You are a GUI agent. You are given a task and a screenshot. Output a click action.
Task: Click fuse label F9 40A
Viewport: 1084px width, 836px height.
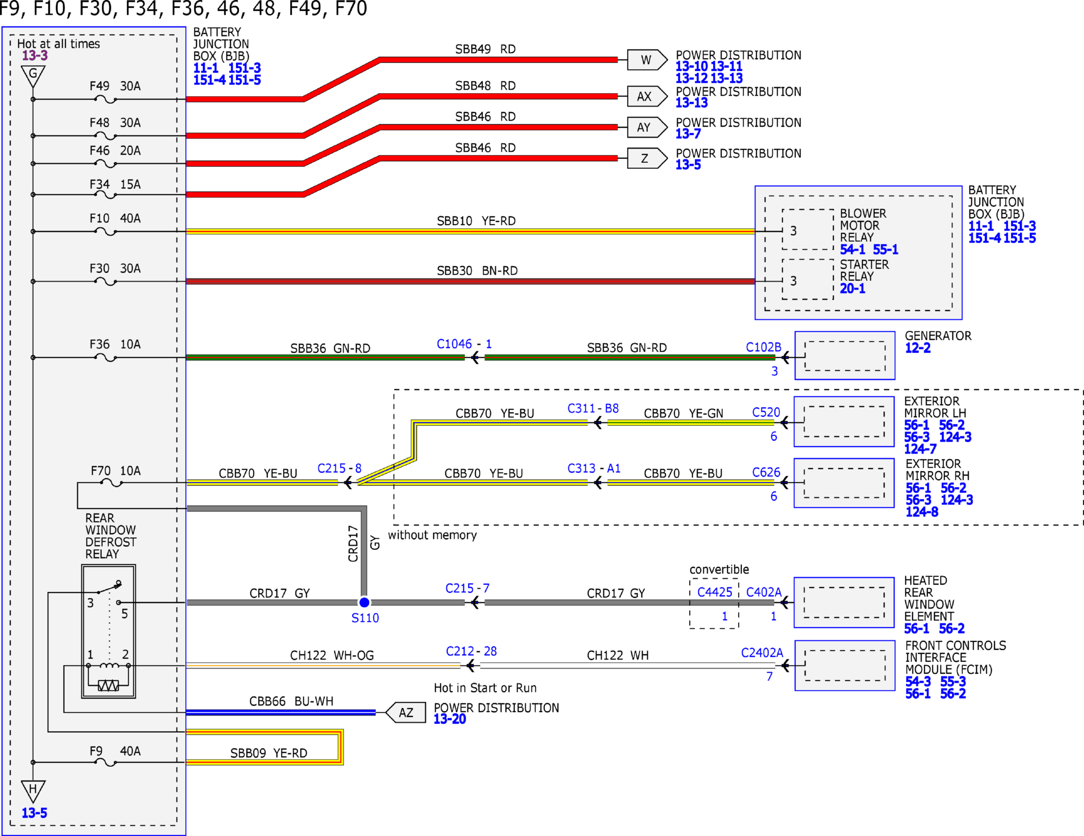point(115,751)
